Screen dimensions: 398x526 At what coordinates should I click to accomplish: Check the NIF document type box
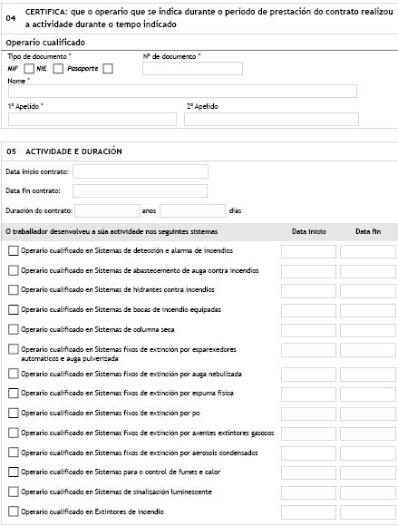(29, 69)
